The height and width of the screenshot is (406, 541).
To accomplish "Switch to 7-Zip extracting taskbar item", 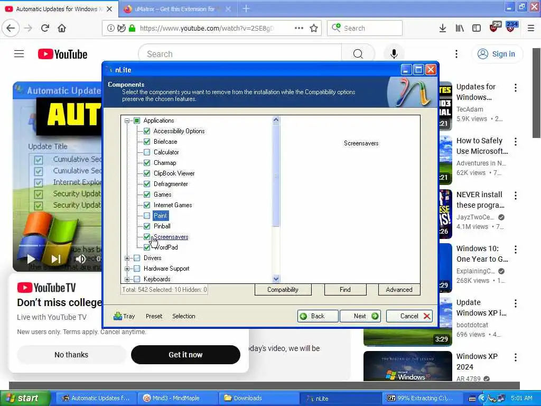I will click(421, 398).
